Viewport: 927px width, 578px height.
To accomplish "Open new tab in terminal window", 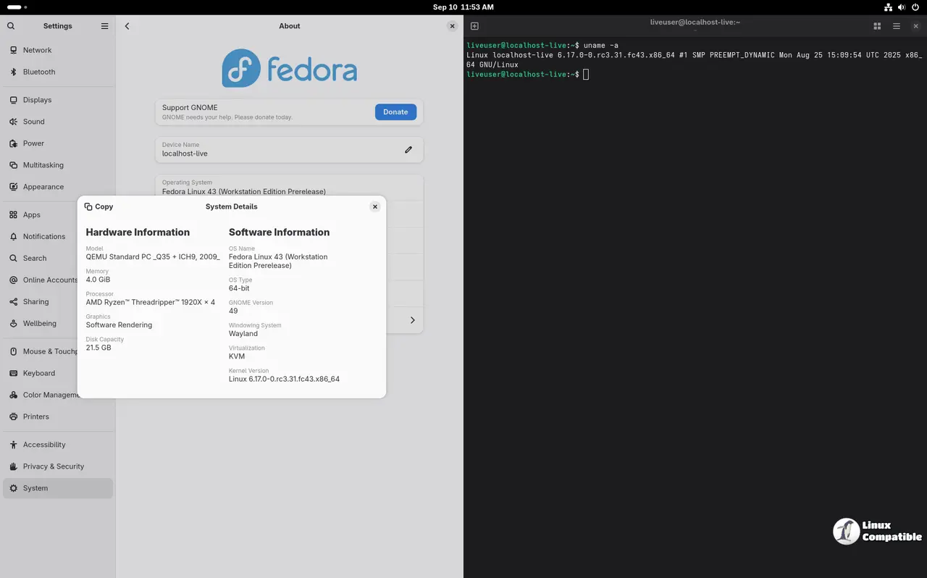I will (475, 26).
